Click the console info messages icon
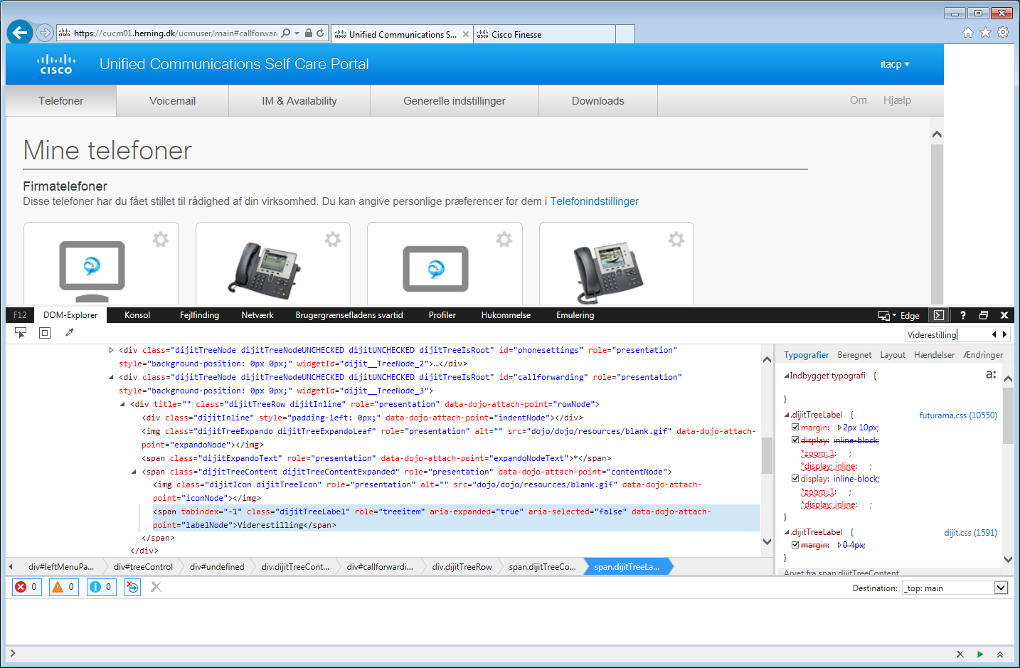This screenshot has height=668, width=1020. click(95, 587)
